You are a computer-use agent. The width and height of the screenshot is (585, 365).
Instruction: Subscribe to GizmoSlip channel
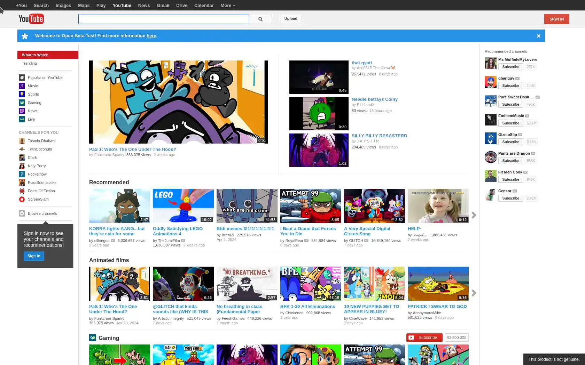[510, 142]
